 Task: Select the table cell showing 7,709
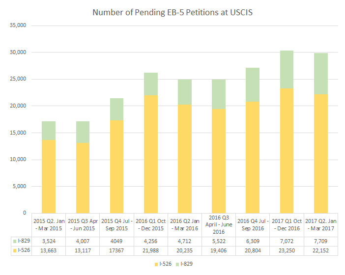pos(320,242)
